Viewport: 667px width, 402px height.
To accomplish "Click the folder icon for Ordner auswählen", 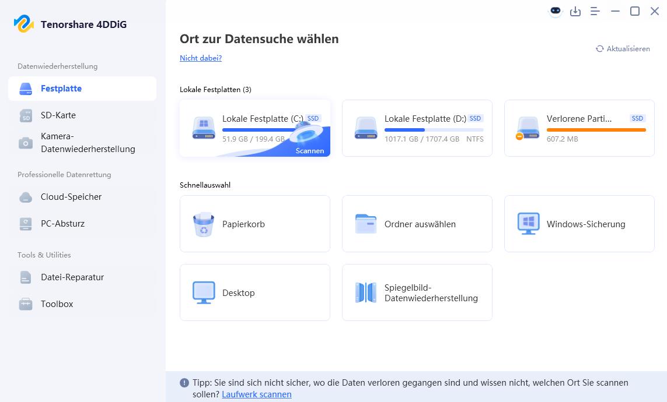I will click(x=366, y=224).
